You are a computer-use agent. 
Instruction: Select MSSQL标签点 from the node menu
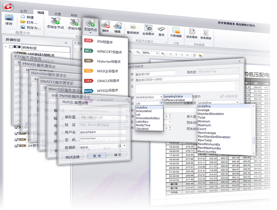click(105, 71)
